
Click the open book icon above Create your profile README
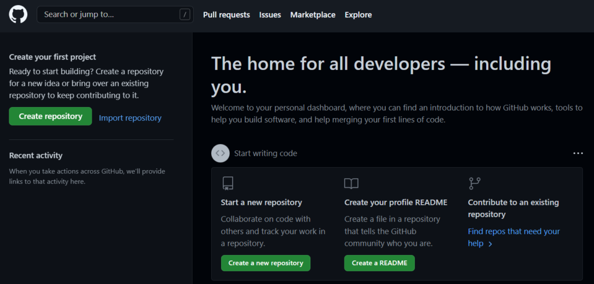pyautogui.click(x=351, y=184)
